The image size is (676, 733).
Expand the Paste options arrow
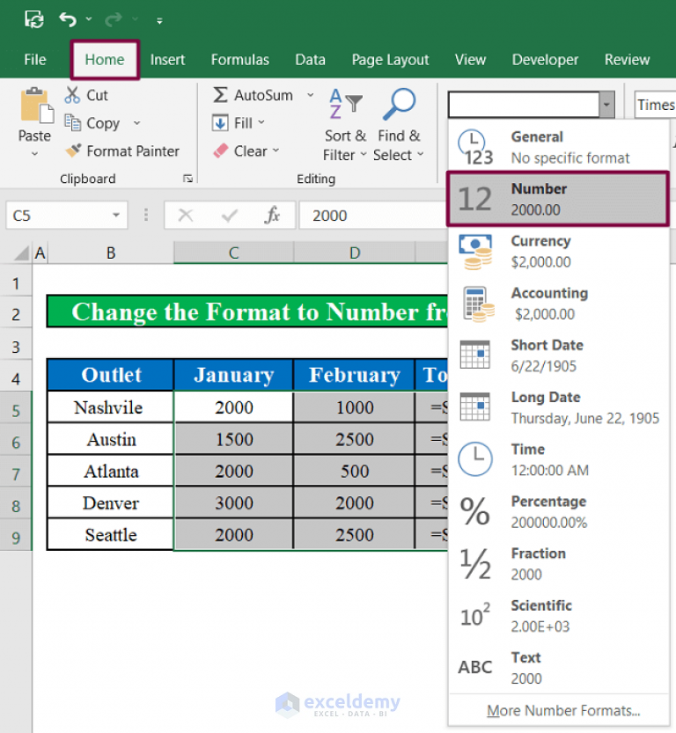tap(34, 153)
